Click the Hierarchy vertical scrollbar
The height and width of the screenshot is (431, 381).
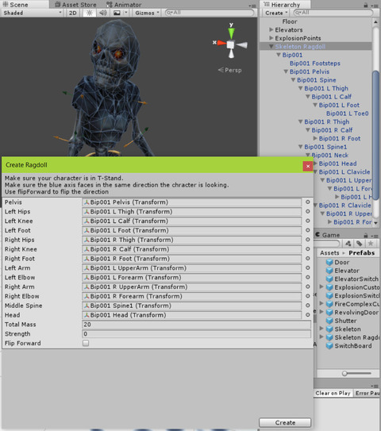coord(375,135)
